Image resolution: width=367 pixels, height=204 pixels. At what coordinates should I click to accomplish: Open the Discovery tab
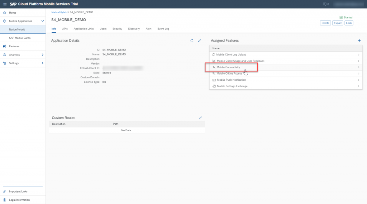tap(134, 29)
